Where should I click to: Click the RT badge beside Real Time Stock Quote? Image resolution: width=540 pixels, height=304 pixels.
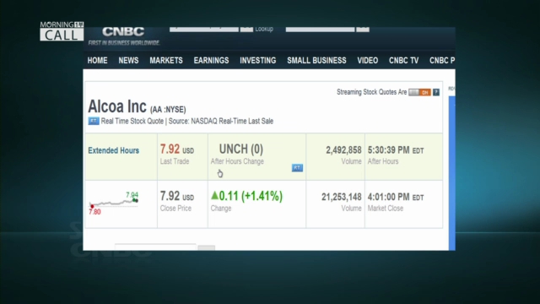[x=94, y=121]
